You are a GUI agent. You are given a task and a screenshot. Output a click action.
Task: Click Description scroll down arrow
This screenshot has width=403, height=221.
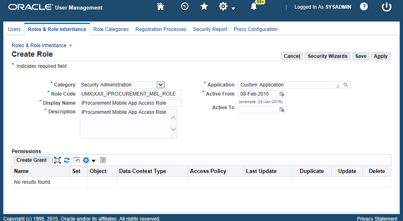174,129
